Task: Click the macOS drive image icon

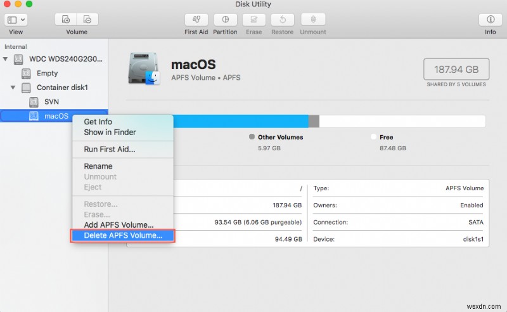Action: pyautogui.click(x=144, y=68)
